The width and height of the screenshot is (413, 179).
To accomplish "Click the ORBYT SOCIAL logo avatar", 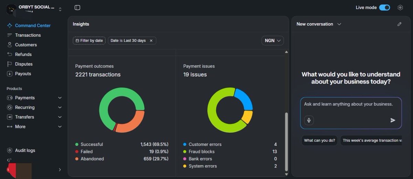I will [x=11, y=9].
